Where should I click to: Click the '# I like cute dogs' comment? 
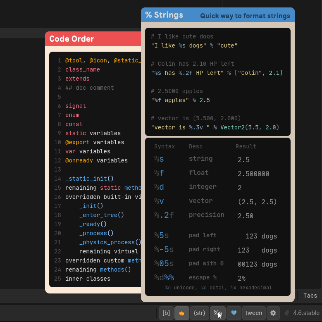(182, 36)
